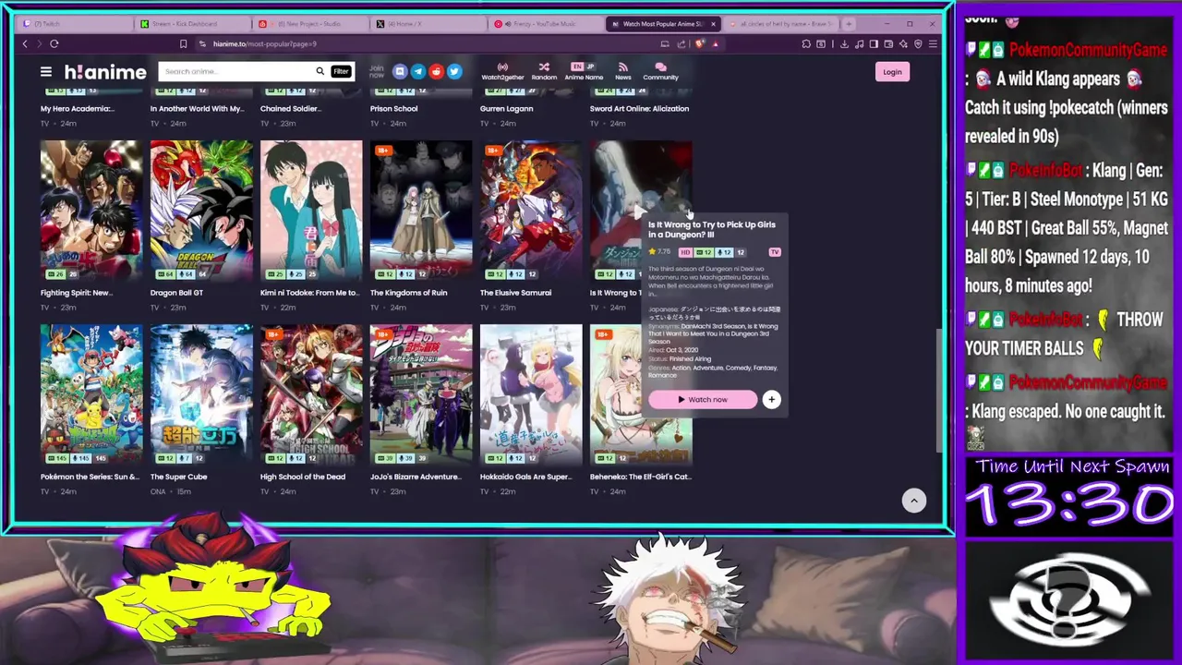This screenshot has height=665, width=1182.
Task: Open JoJo's Bizarre Adventure title link
Action: (x=416, y=477)
